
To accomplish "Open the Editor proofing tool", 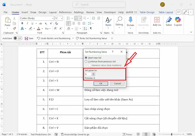I will [169, 21].
